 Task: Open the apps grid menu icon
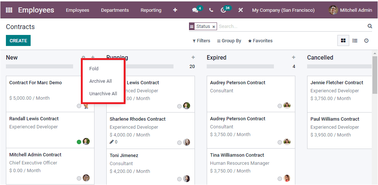(x=9, y=10)
